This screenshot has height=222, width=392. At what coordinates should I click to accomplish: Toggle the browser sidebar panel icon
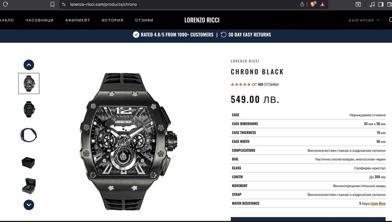point(381,4)
